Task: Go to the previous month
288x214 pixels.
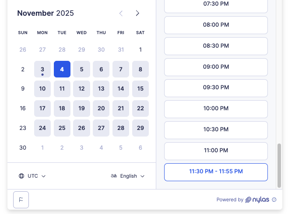Action: (x=121, y=13)
